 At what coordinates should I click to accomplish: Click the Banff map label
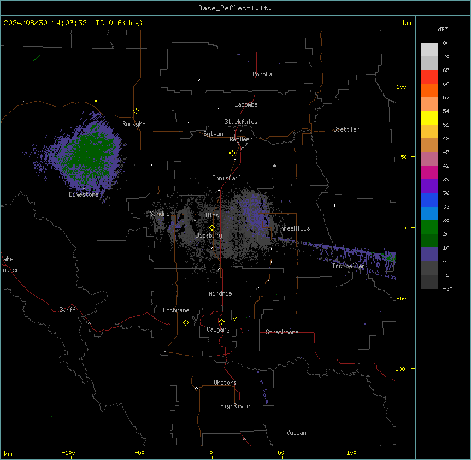tap(68, 310)
